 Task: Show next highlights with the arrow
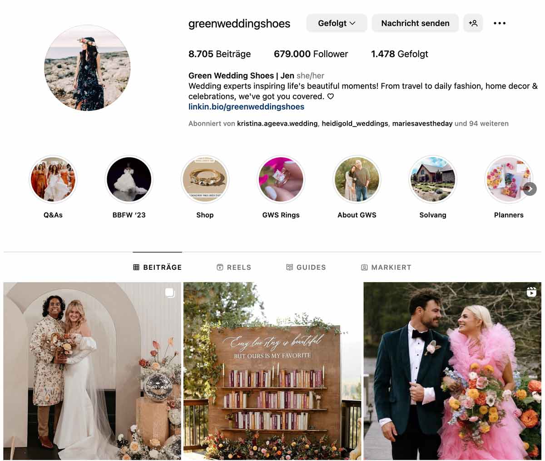(x=530, y=189)
